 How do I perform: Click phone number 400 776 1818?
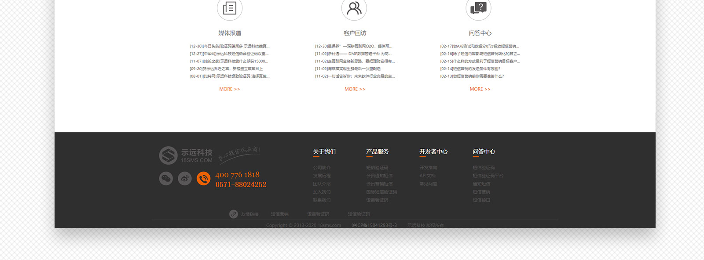pyautogui.click(x=237, y=175)
